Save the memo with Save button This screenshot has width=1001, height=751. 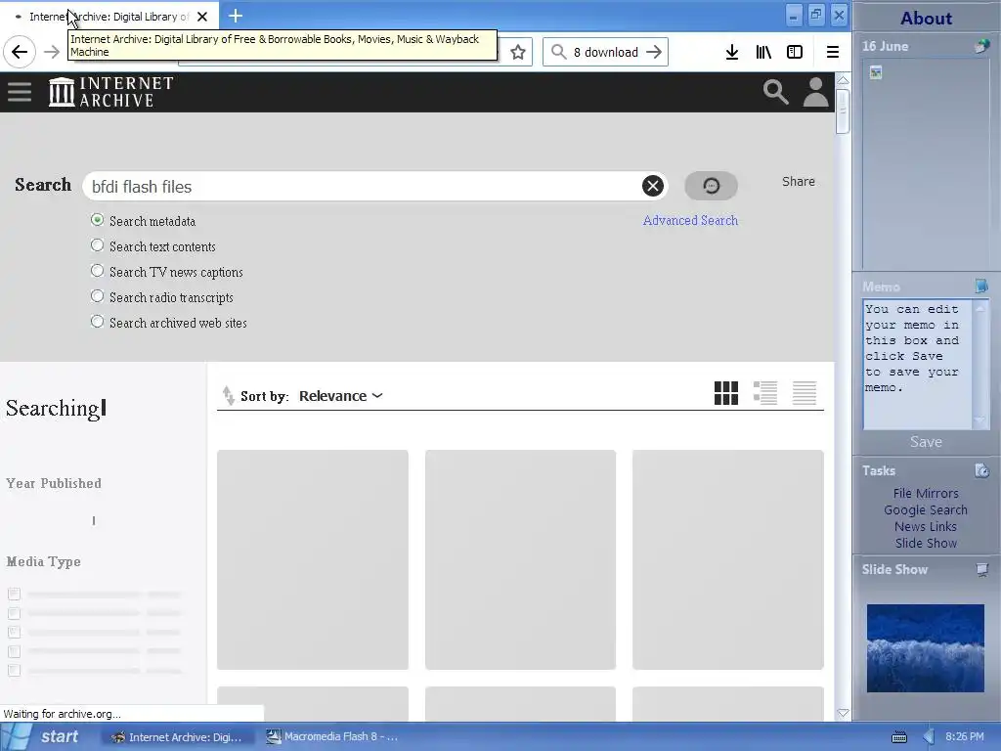coord(926,442)
